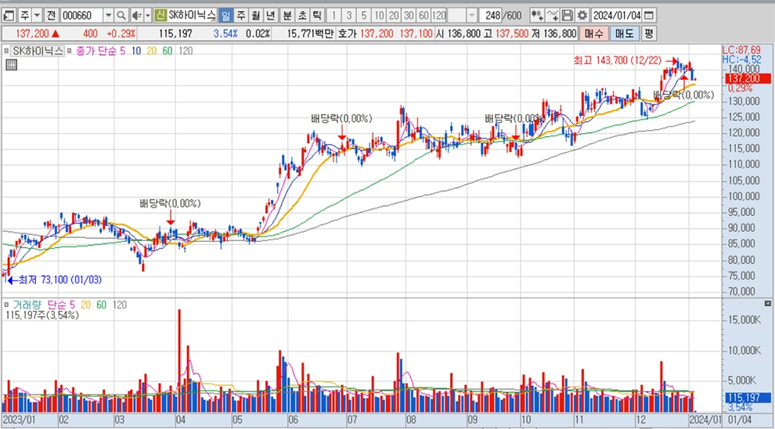Viewport: 775px width, 429px height.
Task: Click the window layout icon at top-left
Action: [9, 16]
